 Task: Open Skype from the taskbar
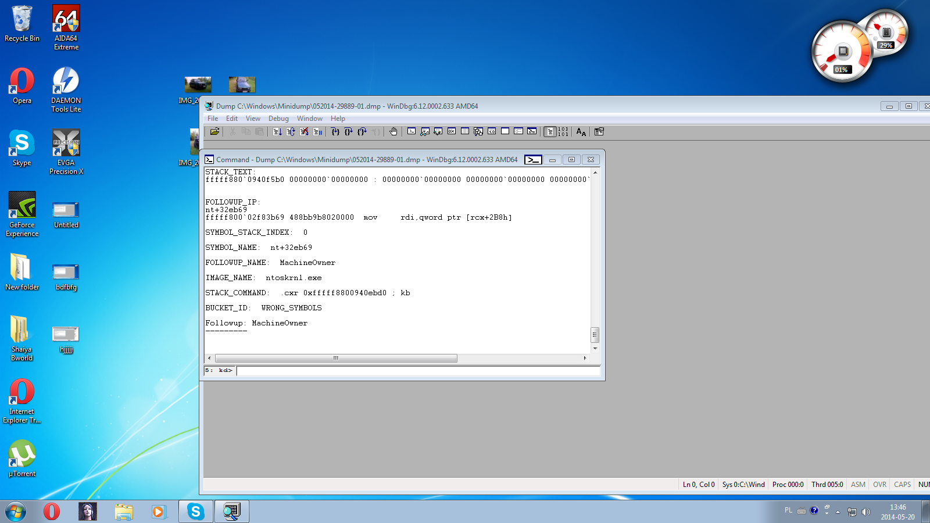pyautogui.click(x=196, y=511)
